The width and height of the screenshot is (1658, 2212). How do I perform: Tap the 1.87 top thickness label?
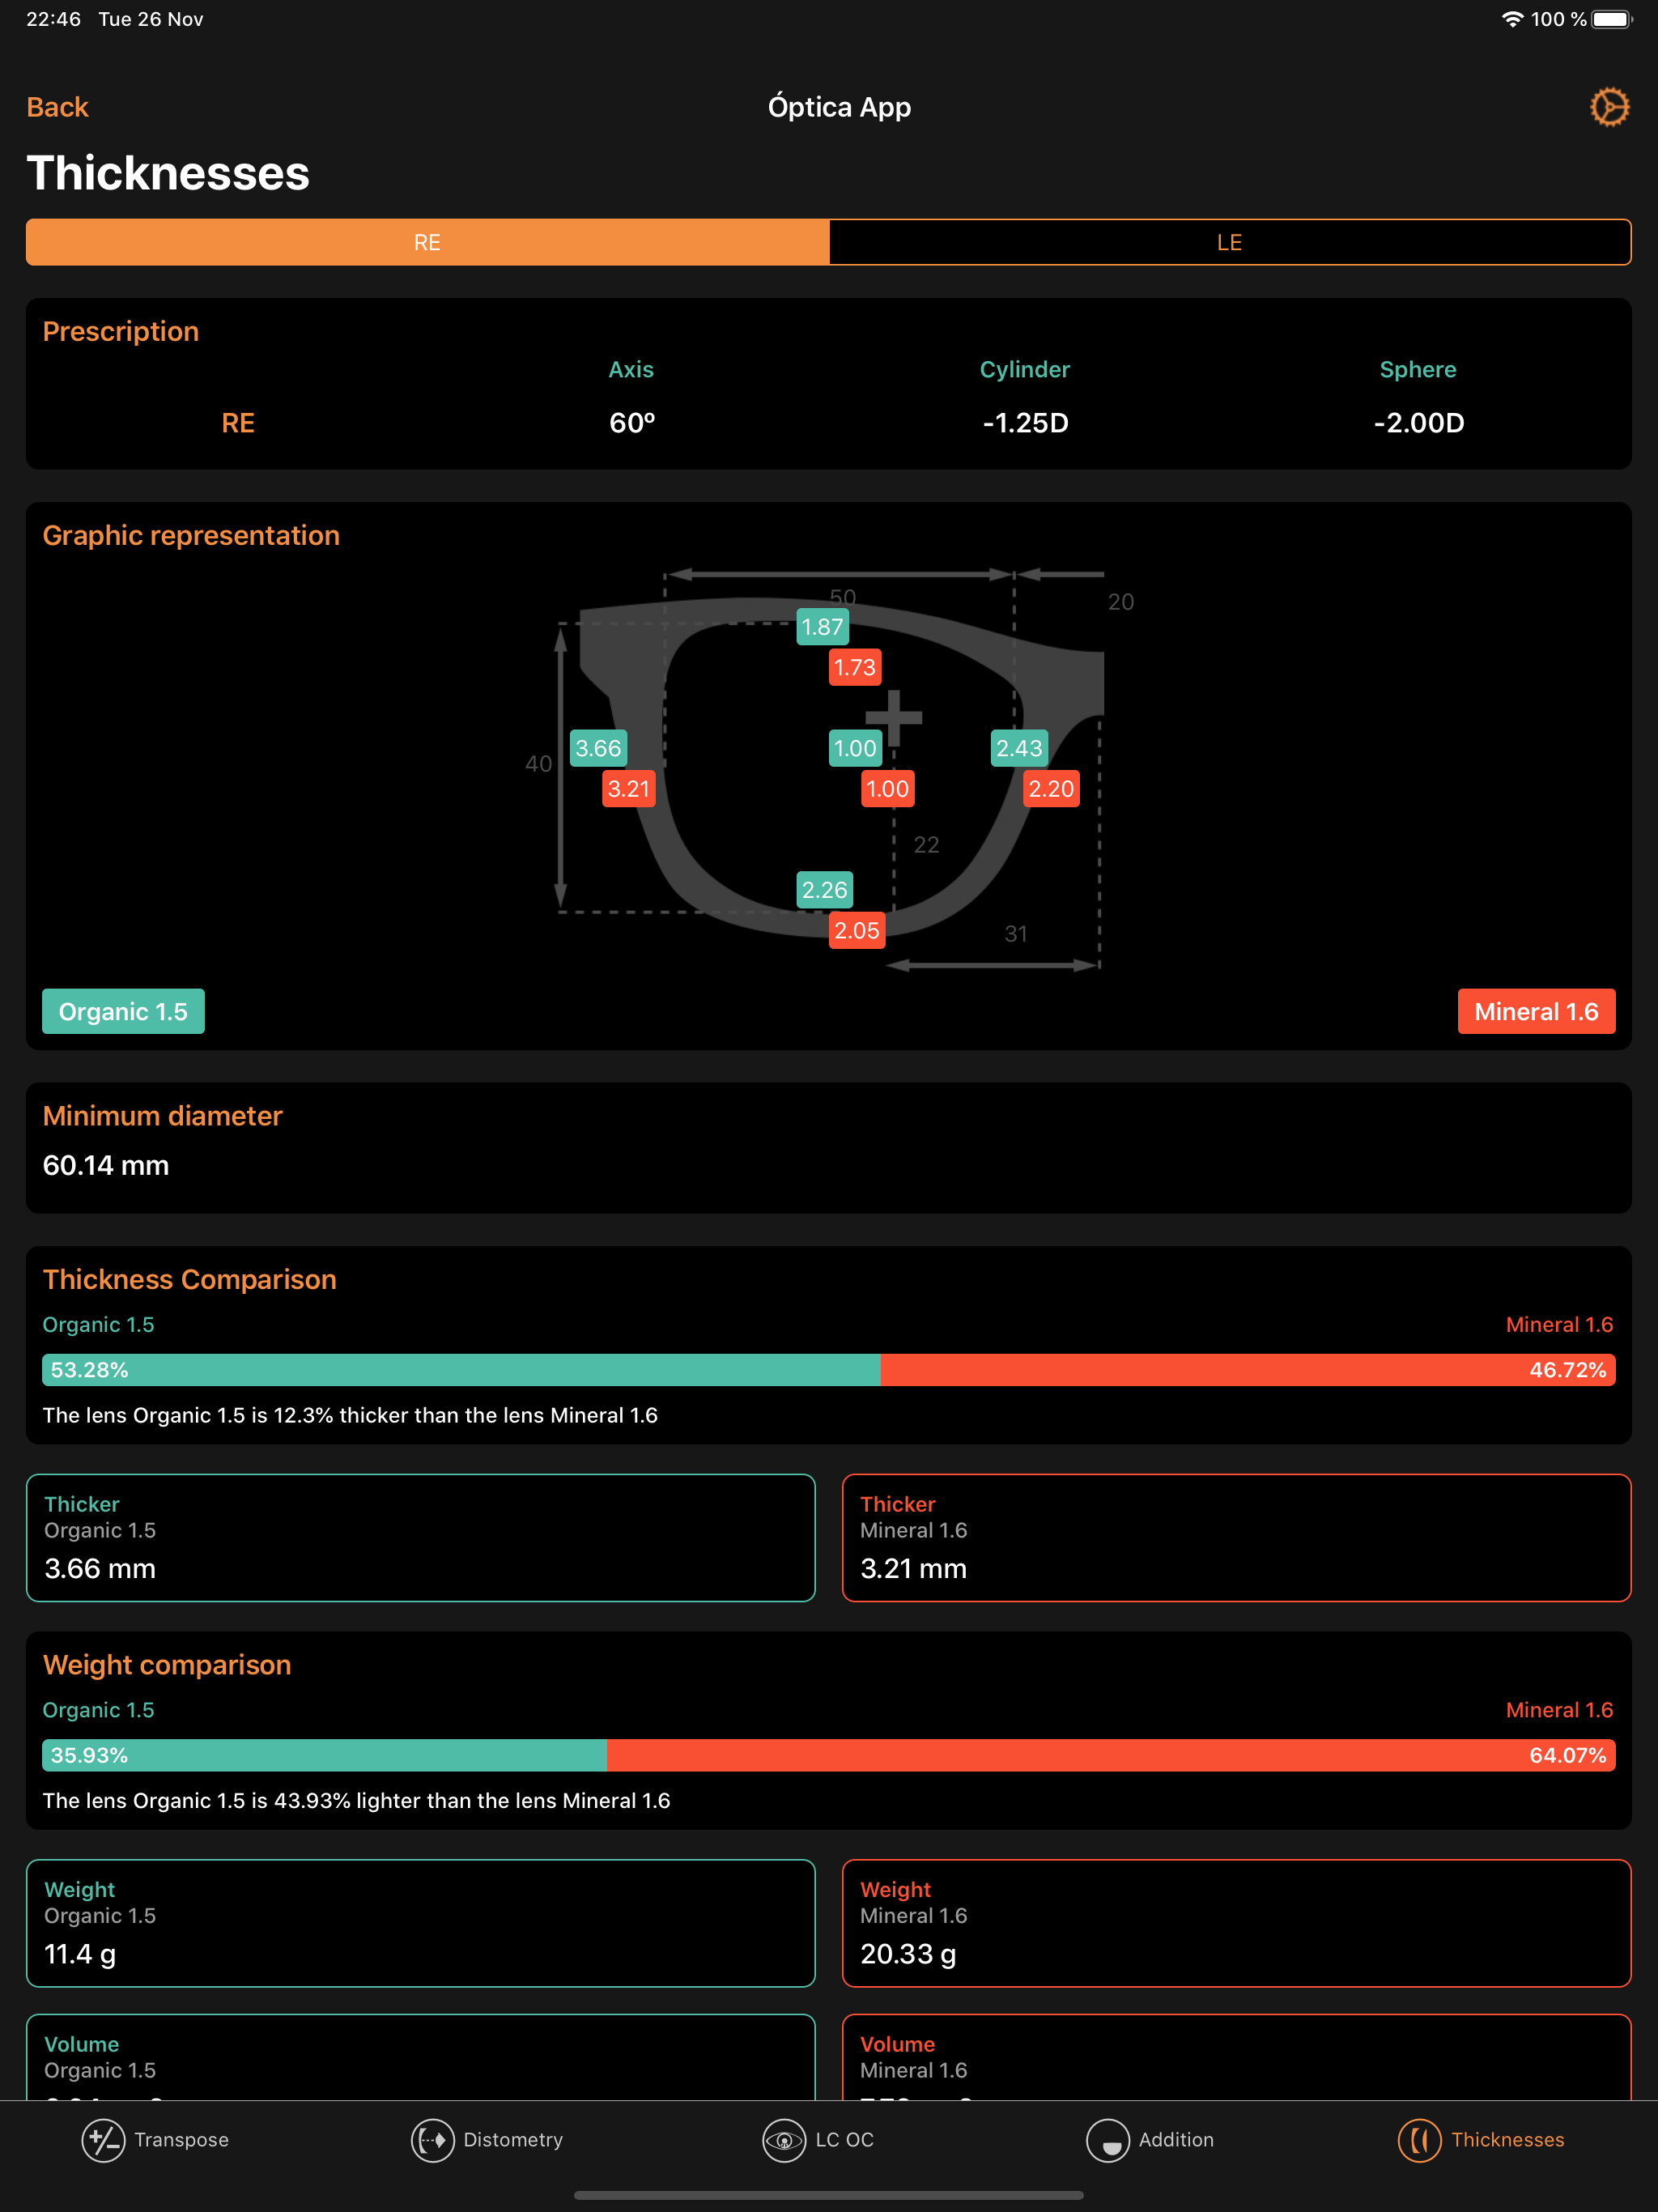click(x=822, y=627)
